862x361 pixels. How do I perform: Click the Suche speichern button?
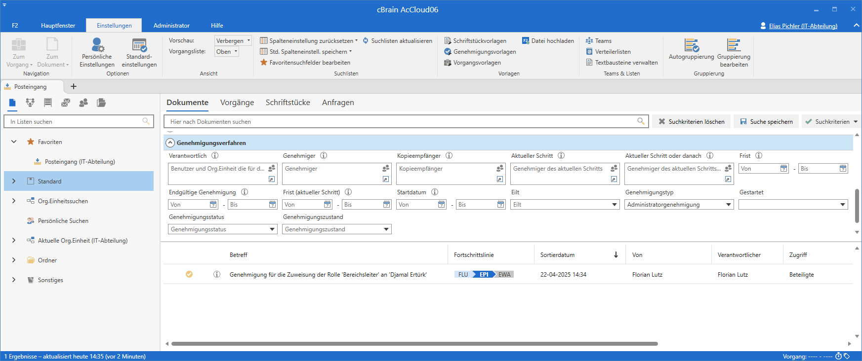click(x=766, y=122)
